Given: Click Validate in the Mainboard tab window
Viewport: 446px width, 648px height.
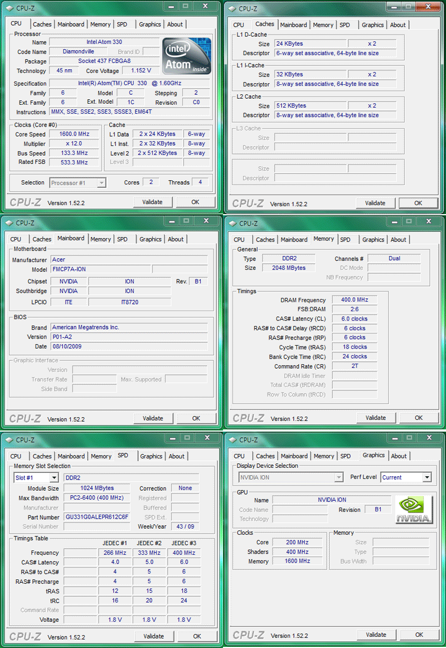Looking at the screenshot, I should pos(153,418).
